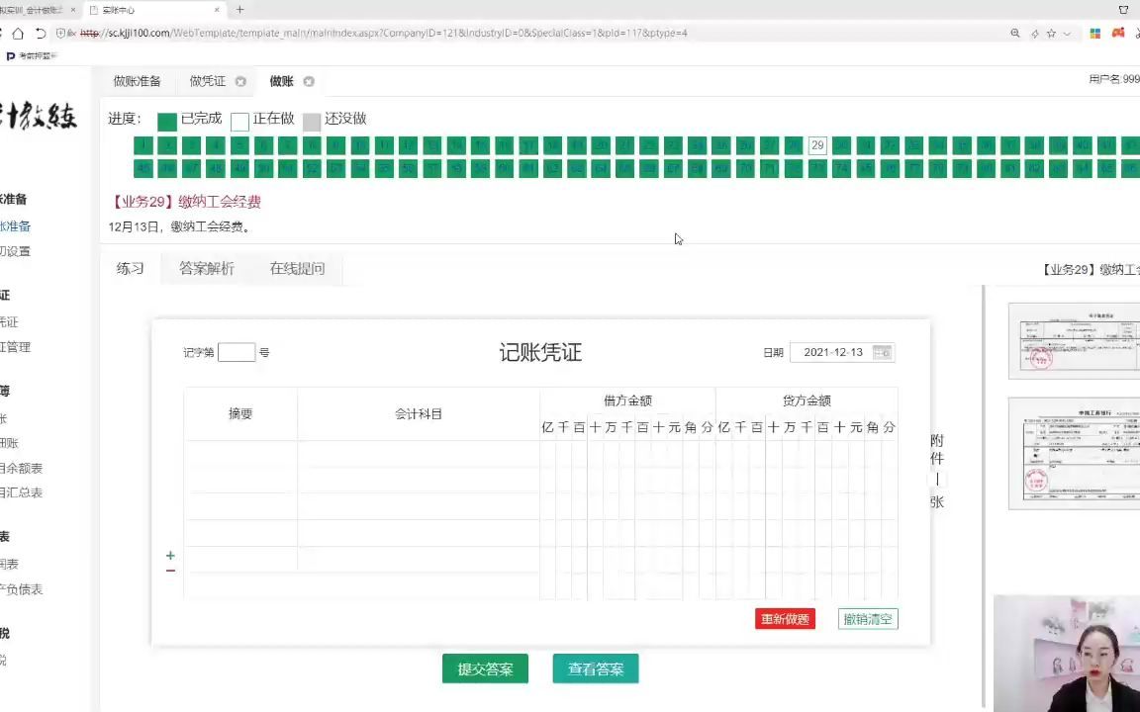Switch to the 答案解析 tab

[x=207, y=268]
